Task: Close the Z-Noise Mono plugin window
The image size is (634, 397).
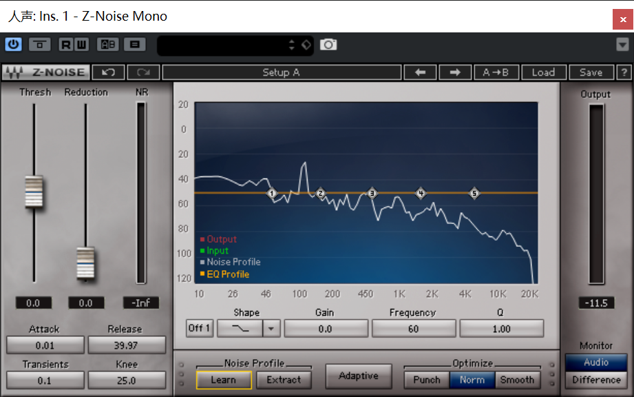Action: 623,19
